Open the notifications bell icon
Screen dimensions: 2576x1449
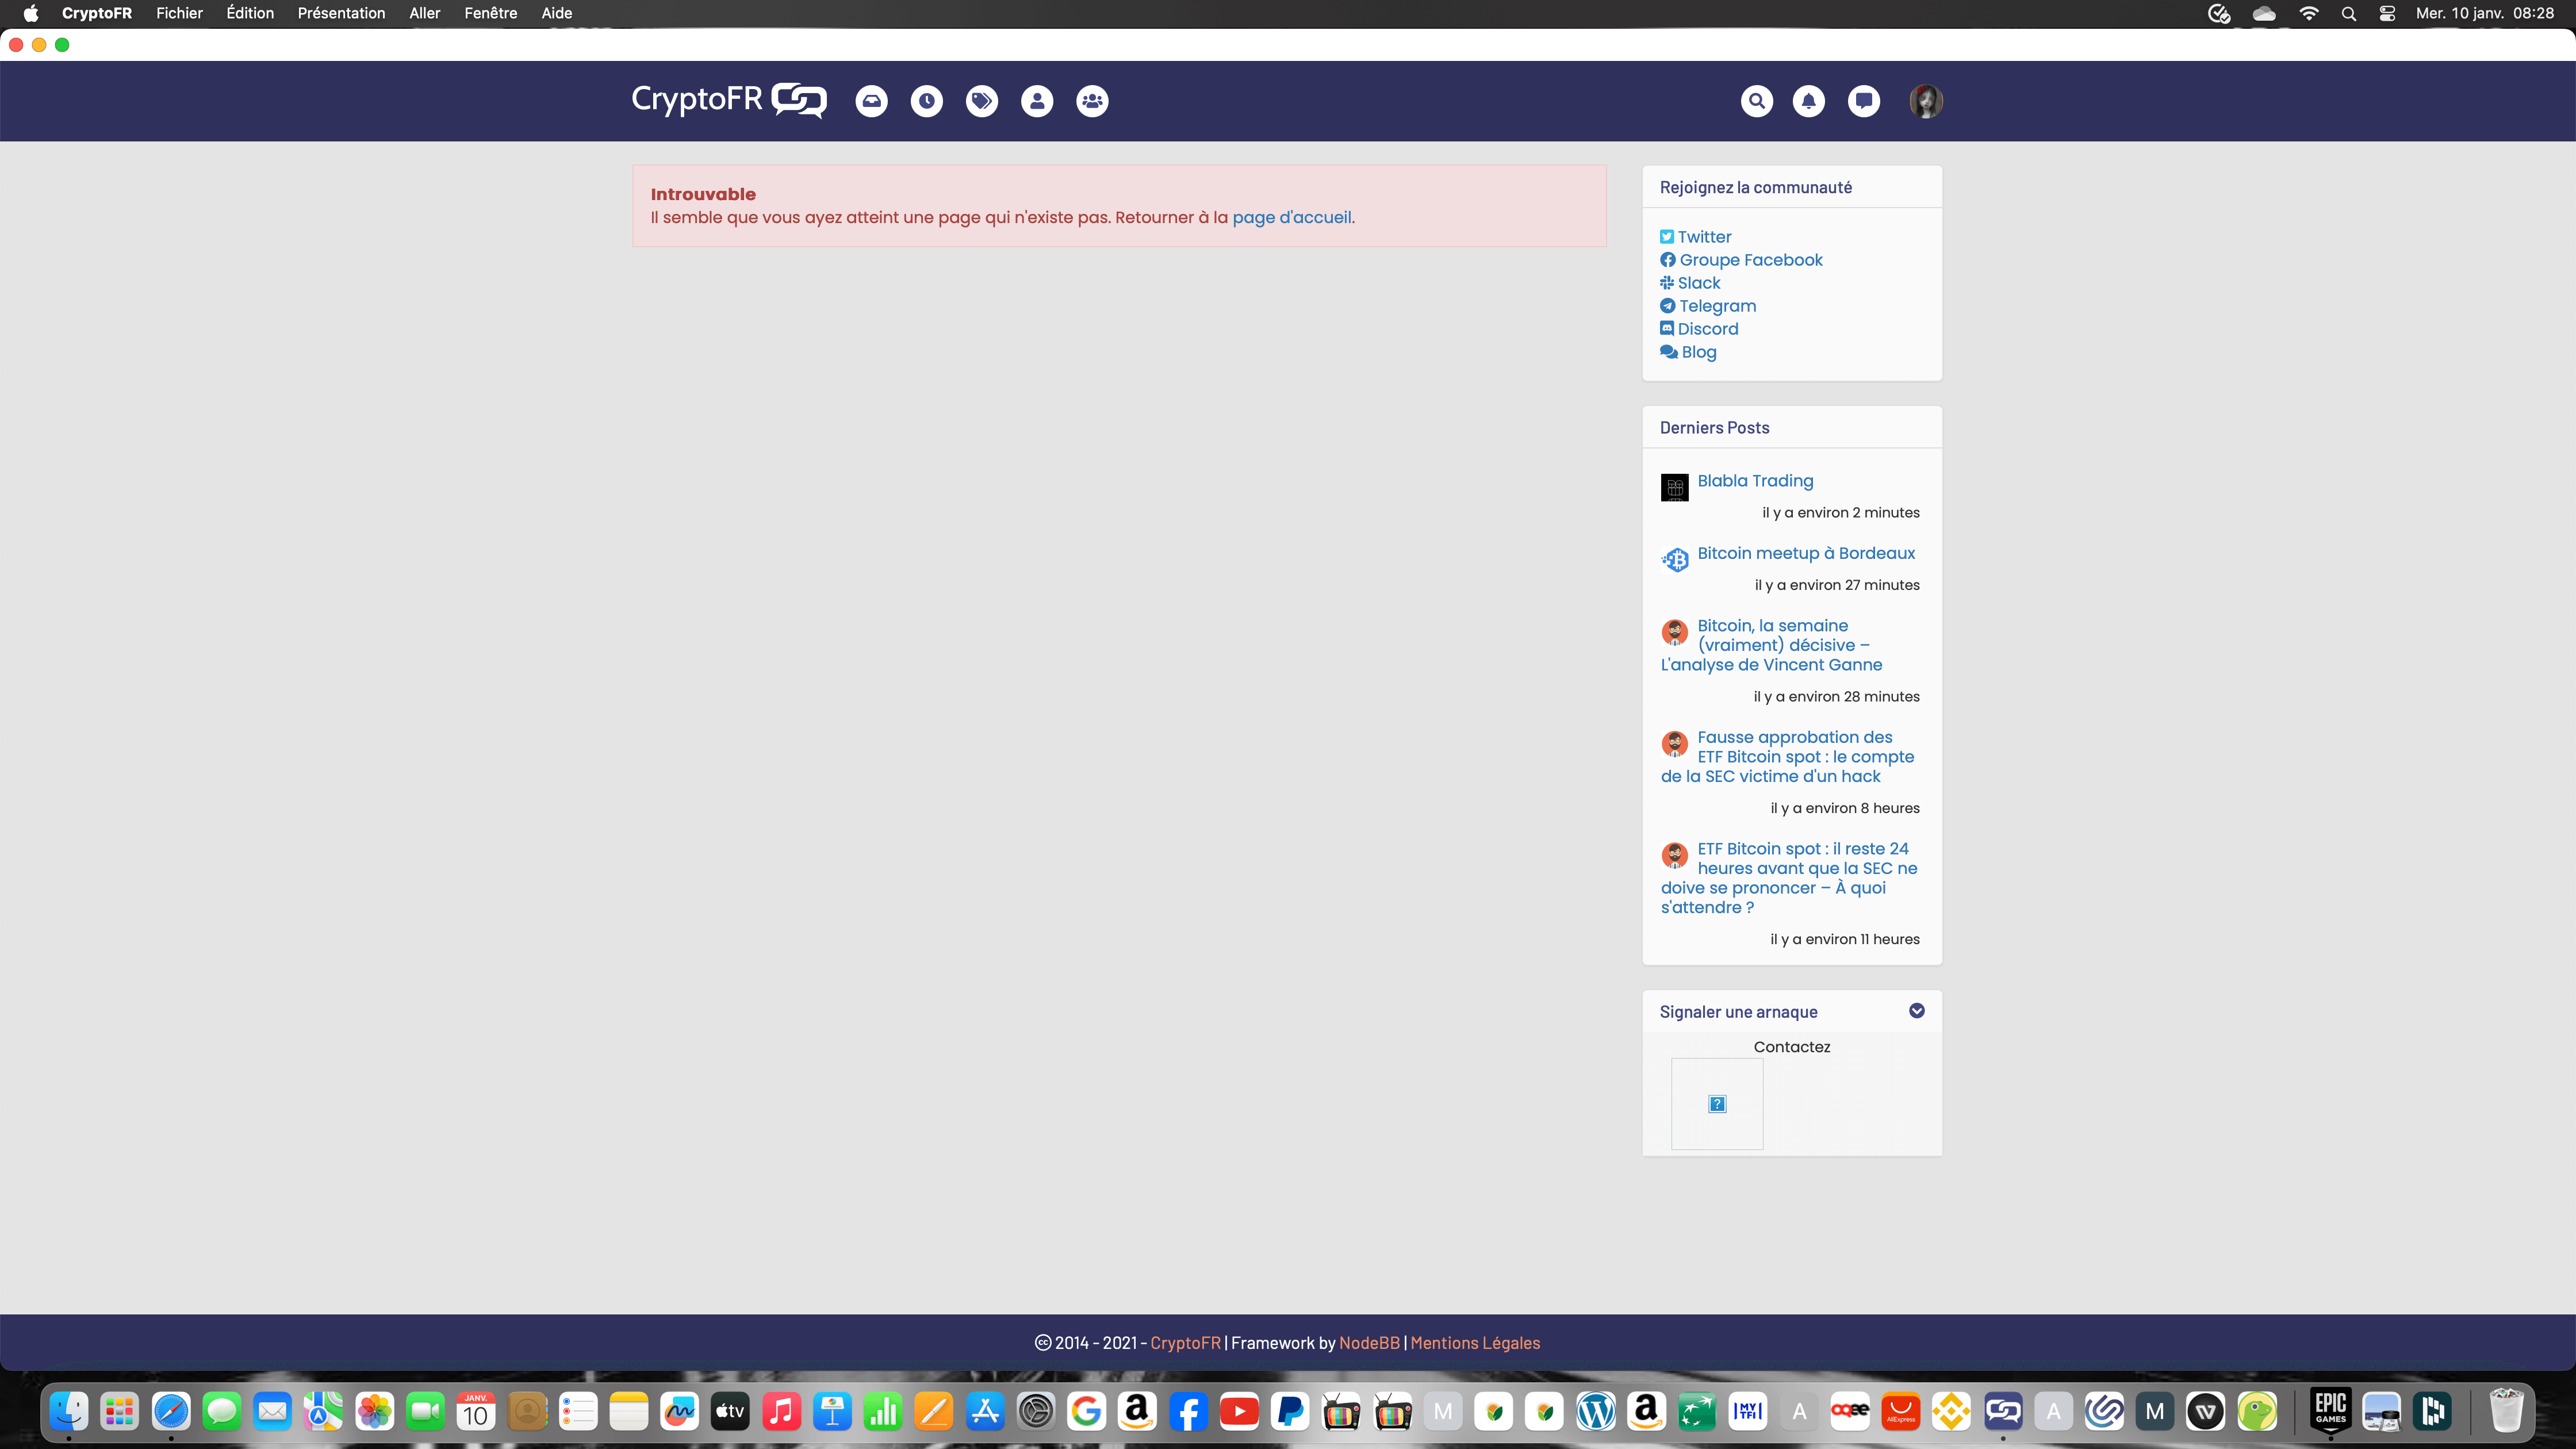(1808, 101)
